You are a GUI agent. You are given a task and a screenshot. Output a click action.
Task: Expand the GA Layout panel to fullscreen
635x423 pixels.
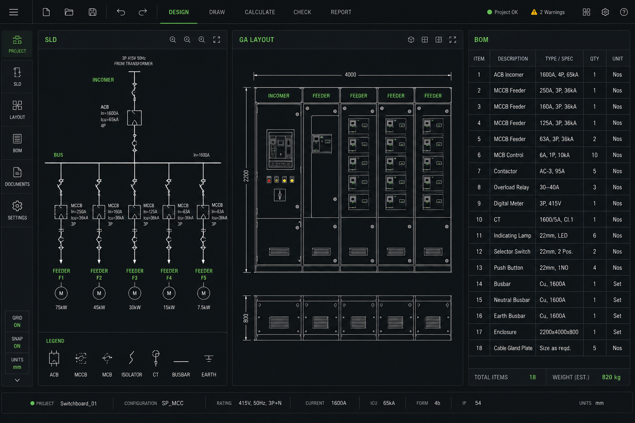coord(453,40)
